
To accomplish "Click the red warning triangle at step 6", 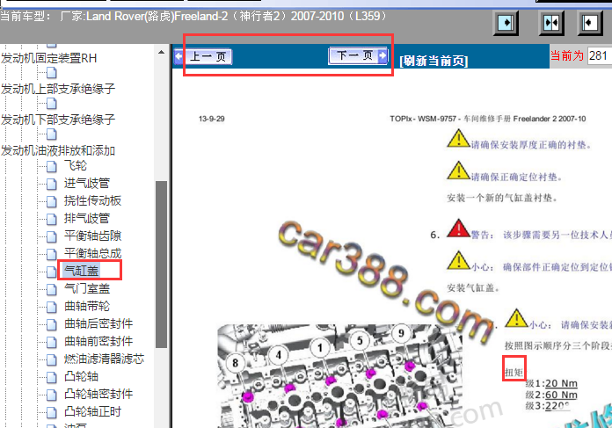I will coord(459,229).
